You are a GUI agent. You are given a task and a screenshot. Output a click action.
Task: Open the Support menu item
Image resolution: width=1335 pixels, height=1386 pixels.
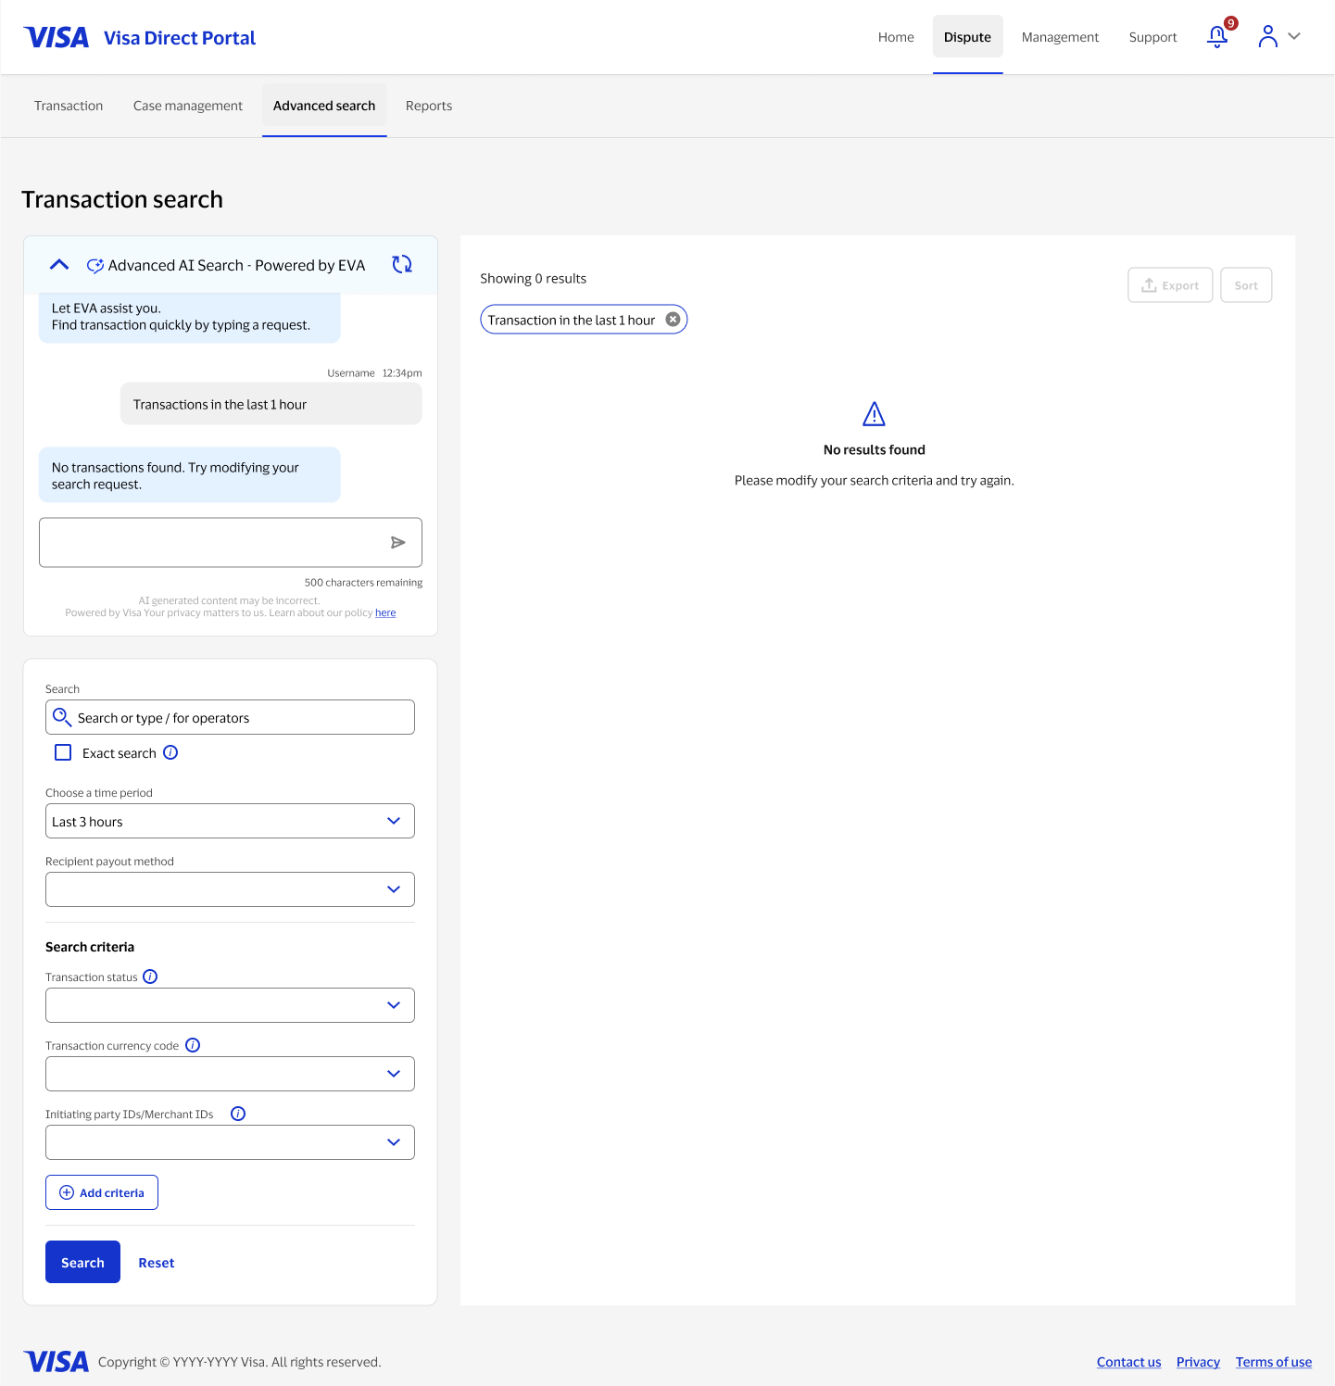1152,37
